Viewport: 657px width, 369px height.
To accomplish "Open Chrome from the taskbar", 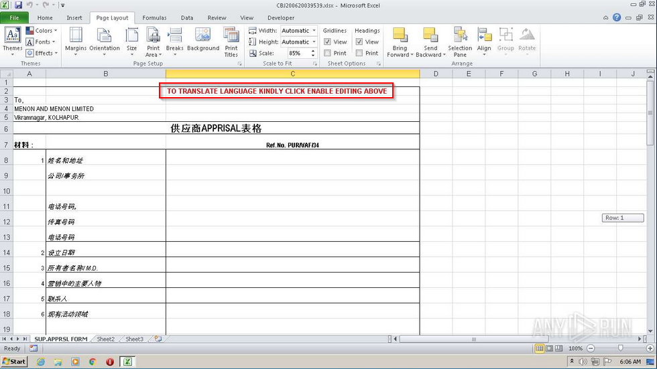I will coord(93,362).
